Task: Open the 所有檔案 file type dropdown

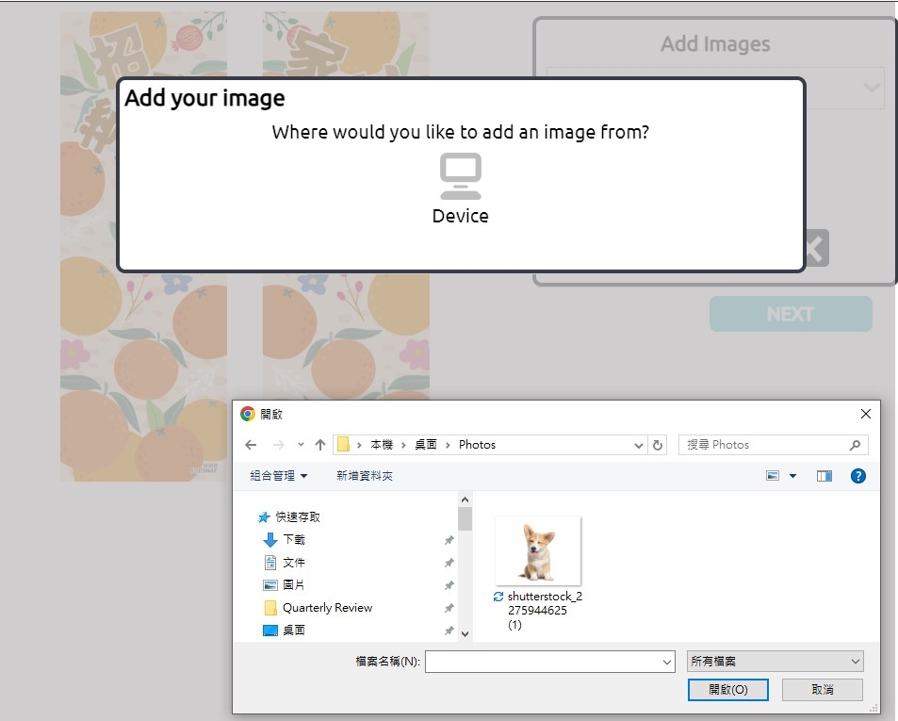Action: (774, 662)
